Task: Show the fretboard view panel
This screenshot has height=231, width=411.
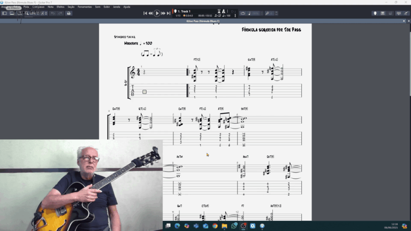Action: [383, 13]
